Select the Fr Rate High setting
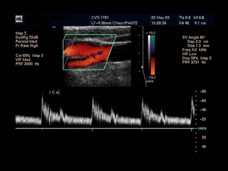 (x=27, y=46)
